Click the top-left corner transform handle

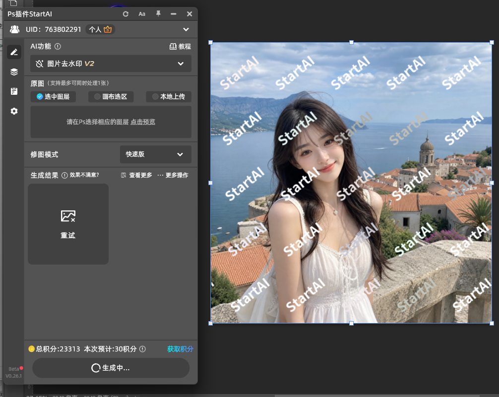(210, 42)
